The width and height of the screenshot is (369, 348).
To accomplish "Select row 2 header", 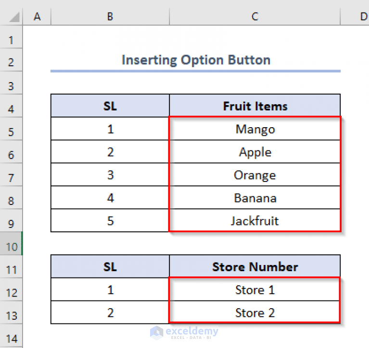I will click(x=11, y=60).
